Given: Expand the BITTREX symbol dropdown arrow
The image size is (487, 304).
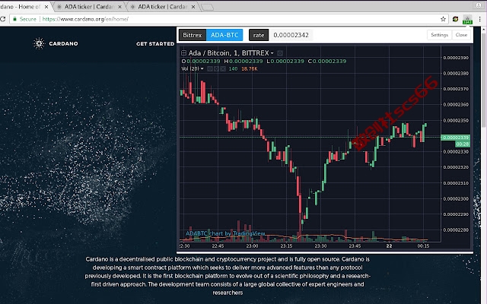Looking at the screenshot, I should pyautogui.click(x=272, y=53).
